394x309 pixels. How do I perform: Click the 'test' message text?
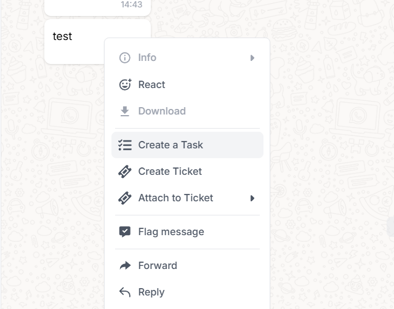pos(62,36)
